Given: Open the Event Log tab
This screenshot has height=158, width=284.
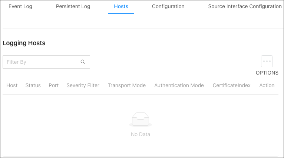Looking at the screenshot, I should (x=20, y=7).
